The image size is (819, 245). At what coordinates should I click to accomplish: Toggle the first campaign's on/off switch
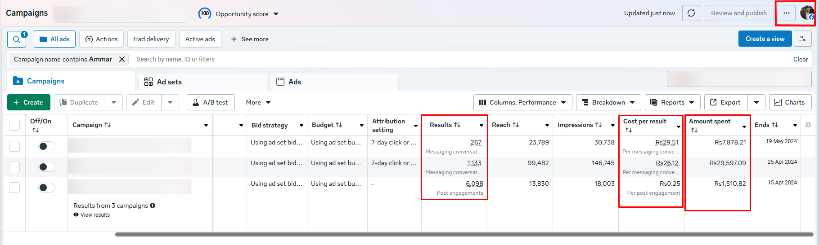click(x=46, y=146)
